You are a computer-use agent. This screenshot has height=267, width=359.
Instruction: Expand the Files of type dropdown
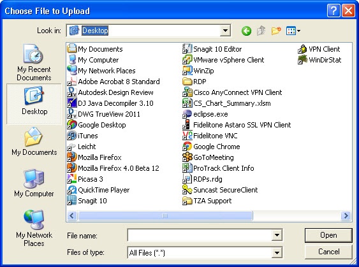pyautogui.click(x=277, y=252)
